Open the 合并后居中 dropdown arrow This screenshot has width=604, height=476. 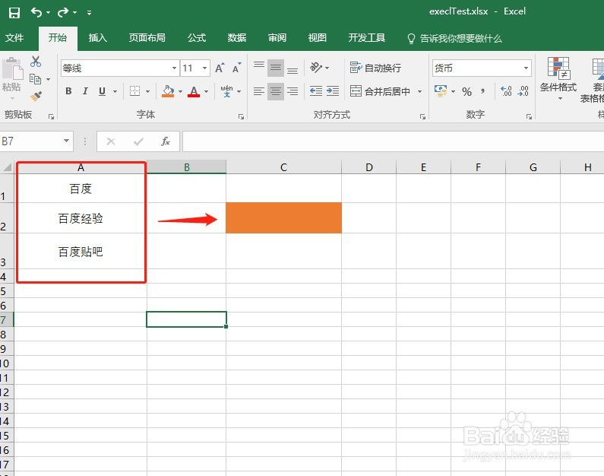[x=419, y=91]
